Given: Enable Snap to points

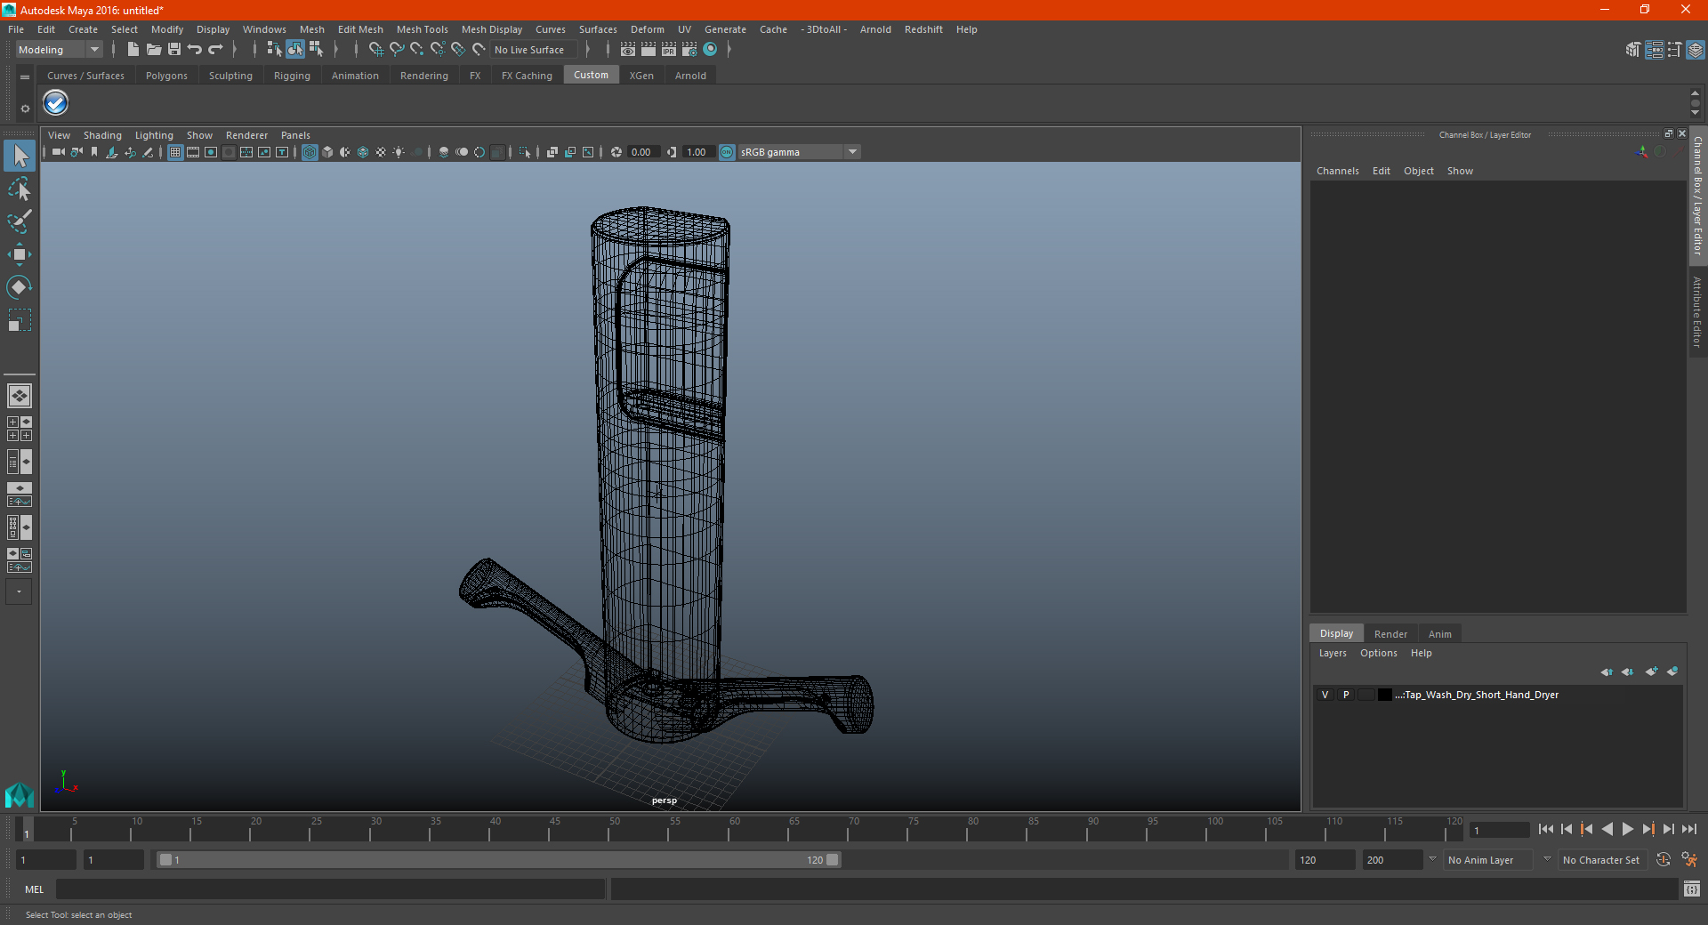Looking at the screenshot, I should 417,50.
